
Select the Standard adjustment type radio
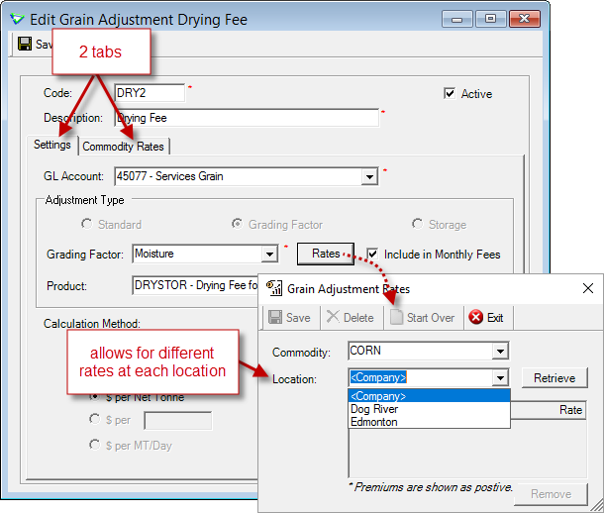click(x=87, y=224)
